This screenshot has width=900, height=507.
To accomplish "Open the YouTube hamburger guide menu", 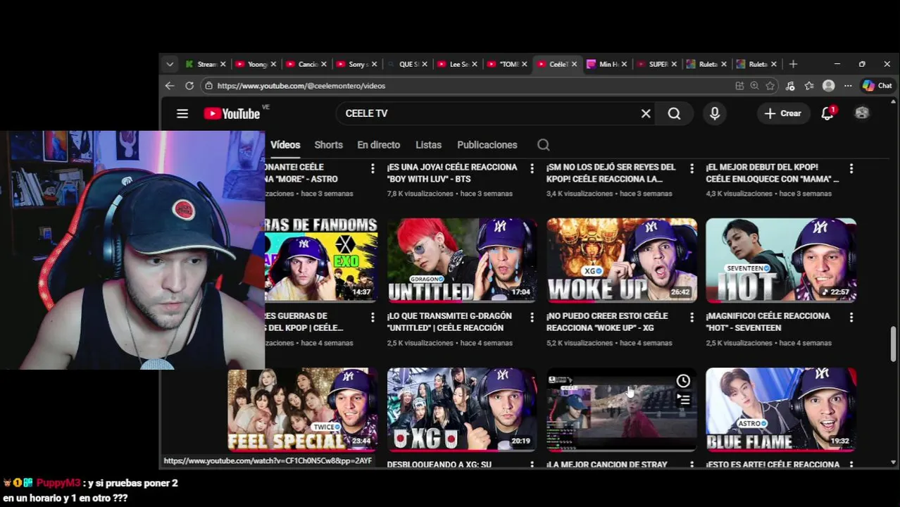I will click(182, 113).
